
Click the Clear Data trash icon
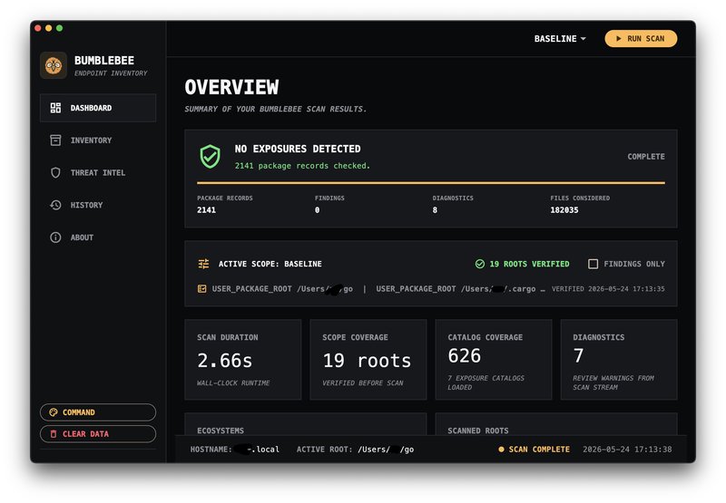pyautogui.click(x=54, y=434)
